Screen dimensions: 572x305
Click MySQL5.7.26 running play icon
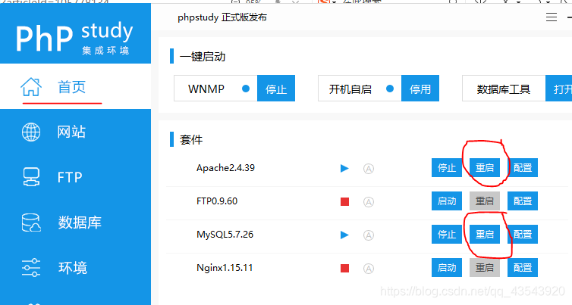[x=344, y=235]
